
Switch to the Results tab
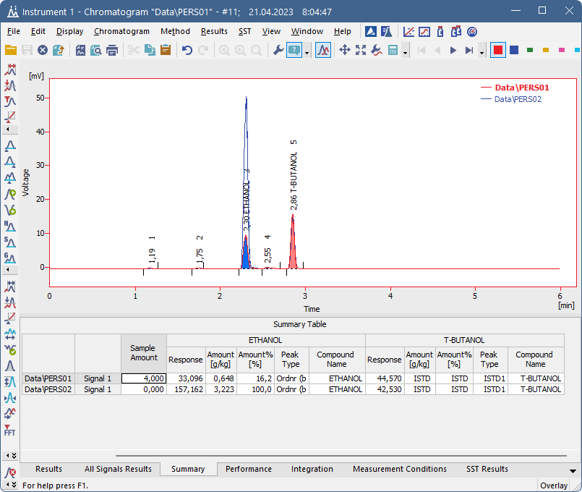point(48,469)
